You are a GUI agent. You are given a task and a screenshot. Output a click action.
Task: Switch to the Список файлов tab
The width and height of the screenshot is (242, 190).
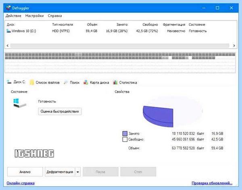coord(45,82)
